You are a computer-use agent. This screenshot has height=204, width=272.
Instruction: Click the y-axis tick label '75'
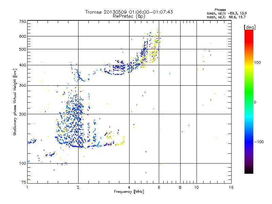tap(24, 182)
